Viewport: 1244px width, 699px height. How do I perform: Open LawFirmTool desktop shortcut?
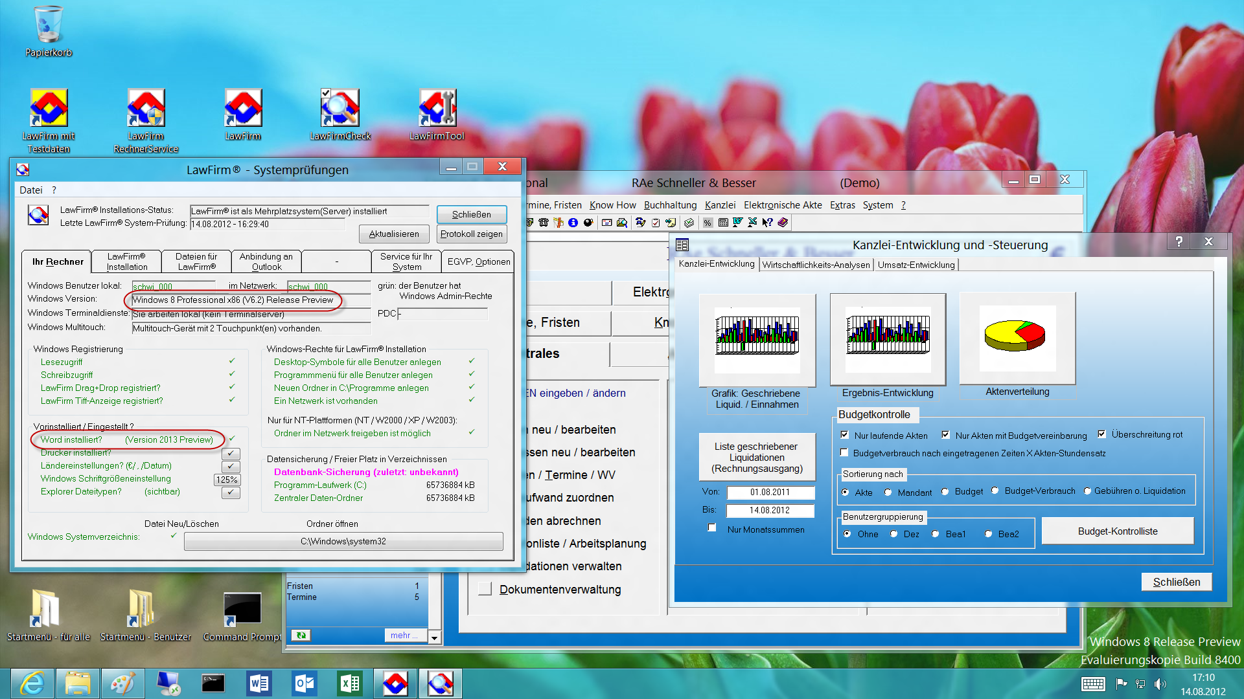[x=437, y=109]
